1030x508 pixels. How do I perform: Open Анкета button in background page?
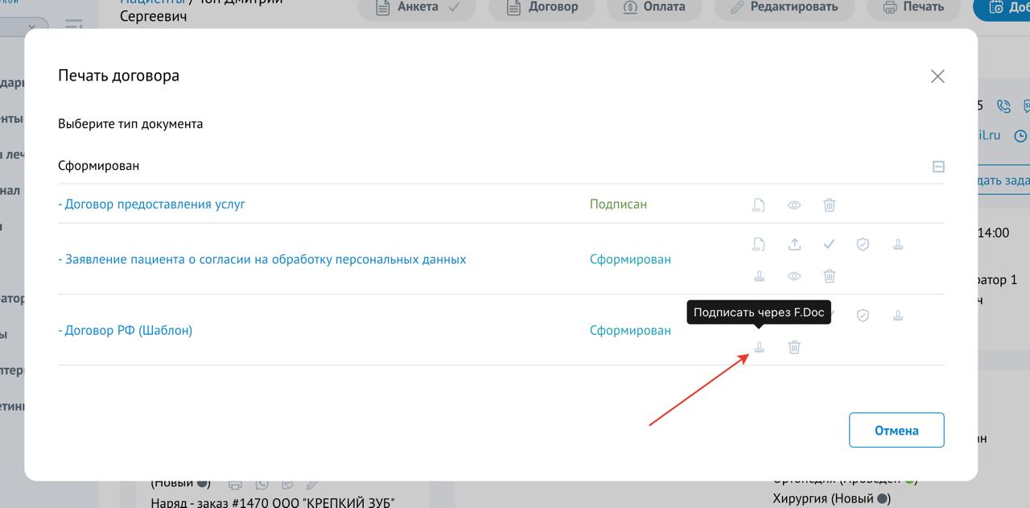coord(416,7)
